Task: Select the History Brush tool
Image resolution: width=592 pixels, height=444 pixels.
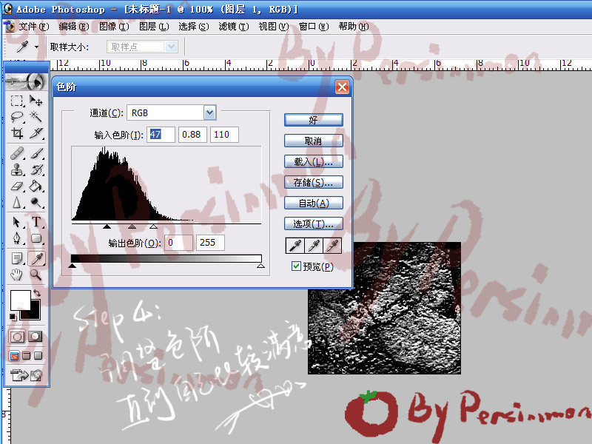Action: pos(36,170)
